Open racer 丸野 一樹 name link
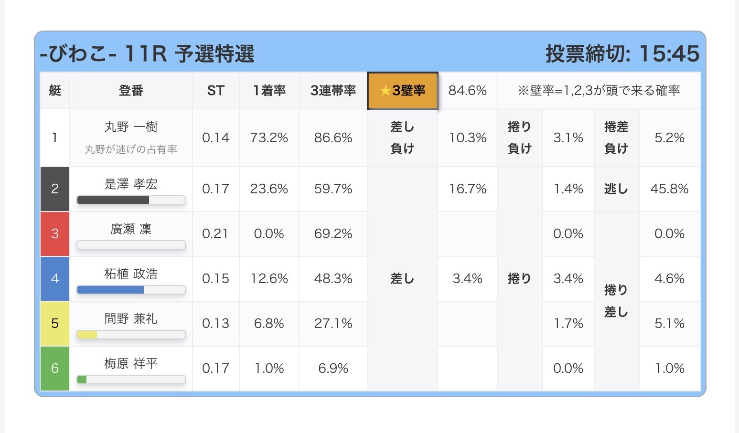739x433 pixels. pos(131,127)
